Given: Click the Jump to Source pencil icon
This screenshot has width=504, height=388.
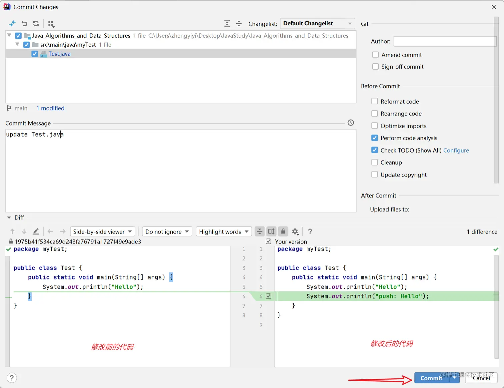Looking at the screenshot, I should click(36, 231).
